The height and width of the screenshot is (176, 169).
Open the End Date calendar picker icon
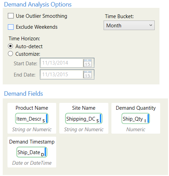(88, 75)
